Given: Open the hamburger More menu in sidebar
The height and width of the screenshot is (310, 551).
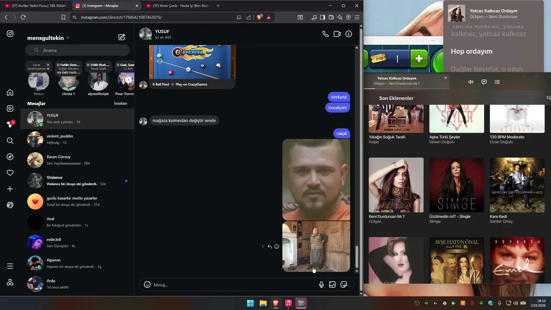Looking at the screenshot, I should point(10,266).
